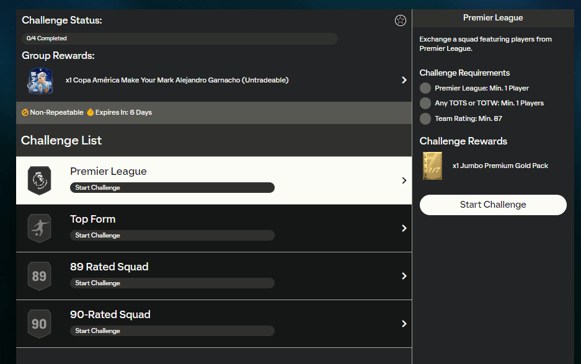581x364 pixels.
Task: Click the 90 rating badge icon
Action: click(39, 324)
